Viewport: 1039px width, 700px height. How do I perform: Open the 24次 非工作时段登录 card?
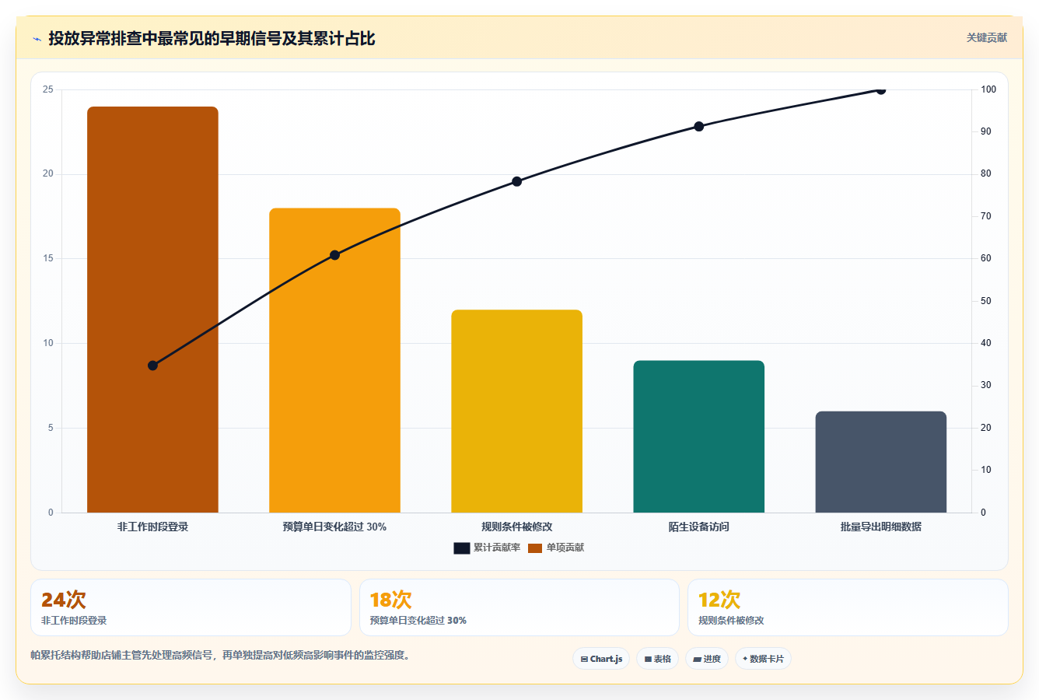(191, 607)
